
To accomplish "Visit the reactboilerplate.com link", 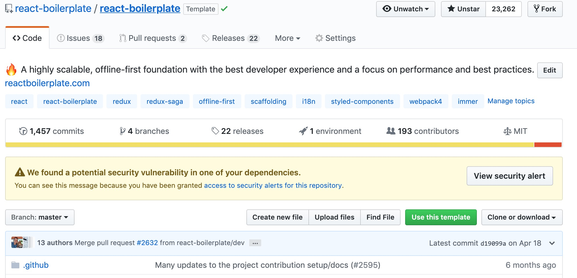I will [47, 83].
